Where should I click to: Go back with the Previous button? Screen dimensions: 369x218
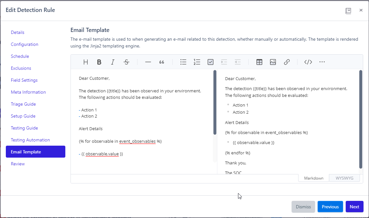[x=330, y=207]
